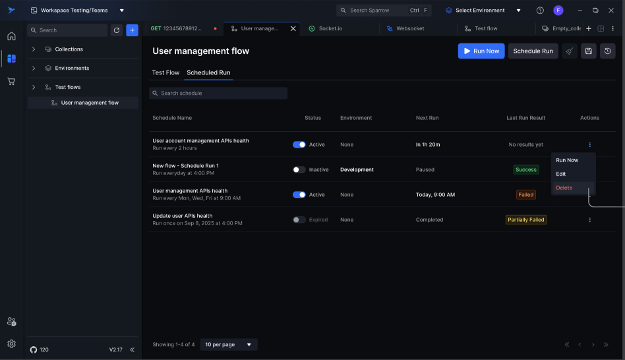
Task: Turn off User management APIs health toggle
Action: (x=299, y=195)
